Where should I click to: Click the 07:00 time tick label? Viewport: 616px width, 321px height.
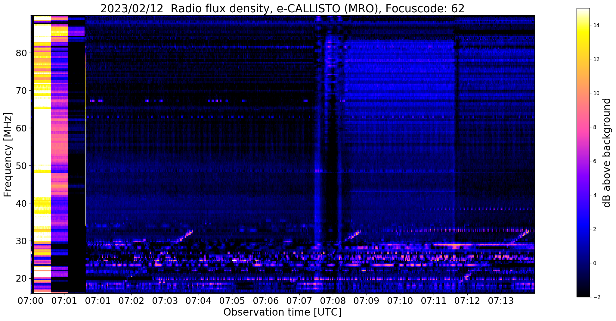[31, 301]
